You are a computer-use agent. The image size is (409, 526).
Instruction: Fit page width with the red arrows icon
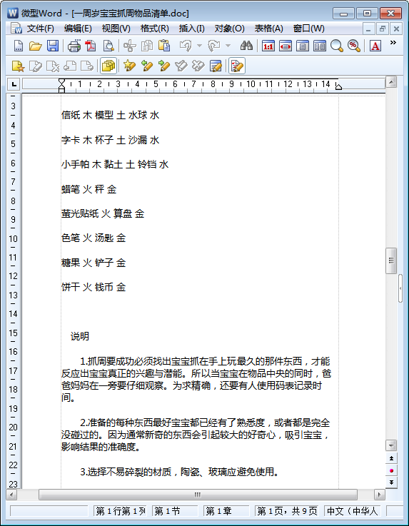[x=286, y=46]
